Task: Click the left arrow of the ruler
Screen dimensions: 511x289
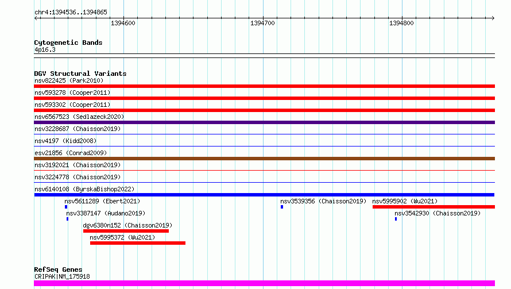Action: [36, 18]
